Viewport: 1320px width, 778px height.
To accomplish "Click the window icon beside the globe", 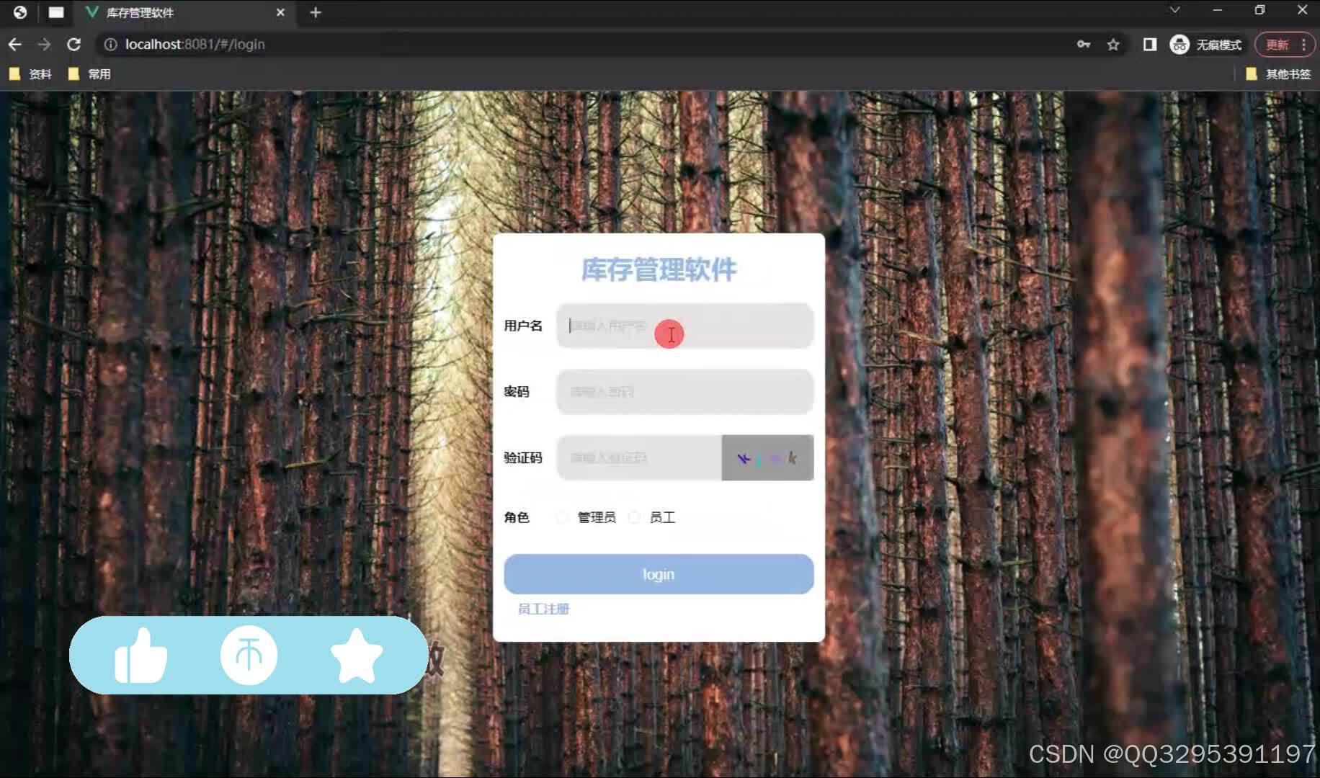I will tap(56, 12).
